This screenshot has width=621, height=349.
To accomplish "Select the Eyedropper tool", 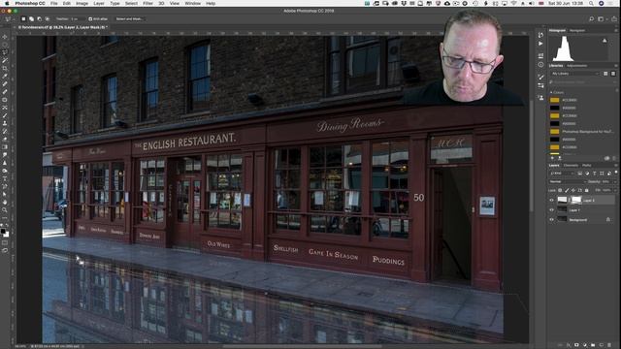I will coord(5,77).
